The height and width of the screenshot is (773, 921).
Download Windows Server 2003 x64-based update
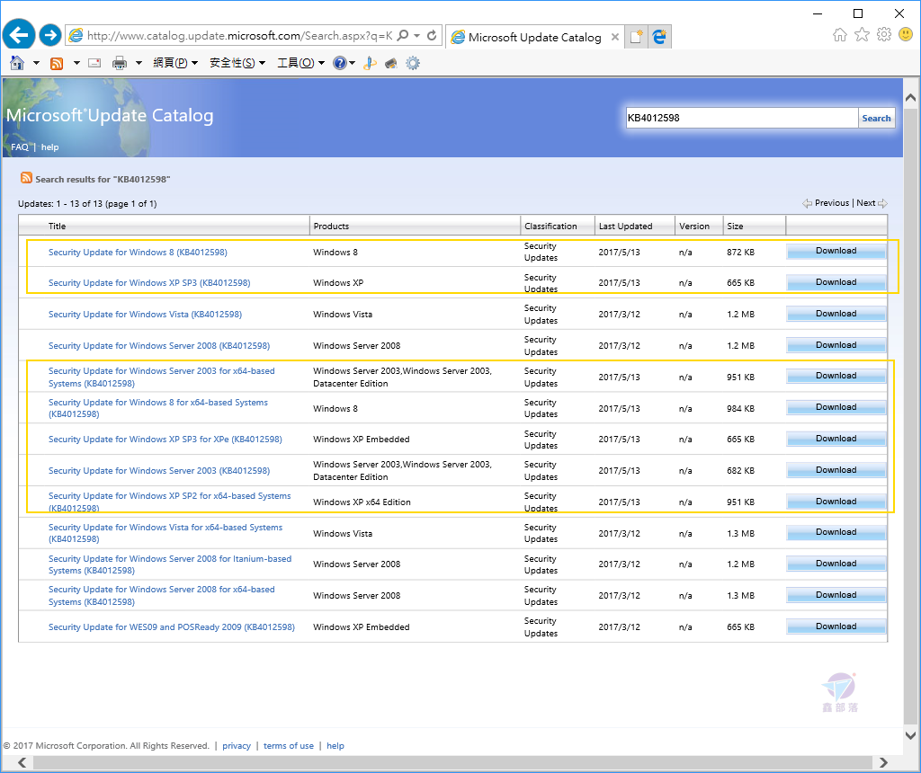[836, 377]
